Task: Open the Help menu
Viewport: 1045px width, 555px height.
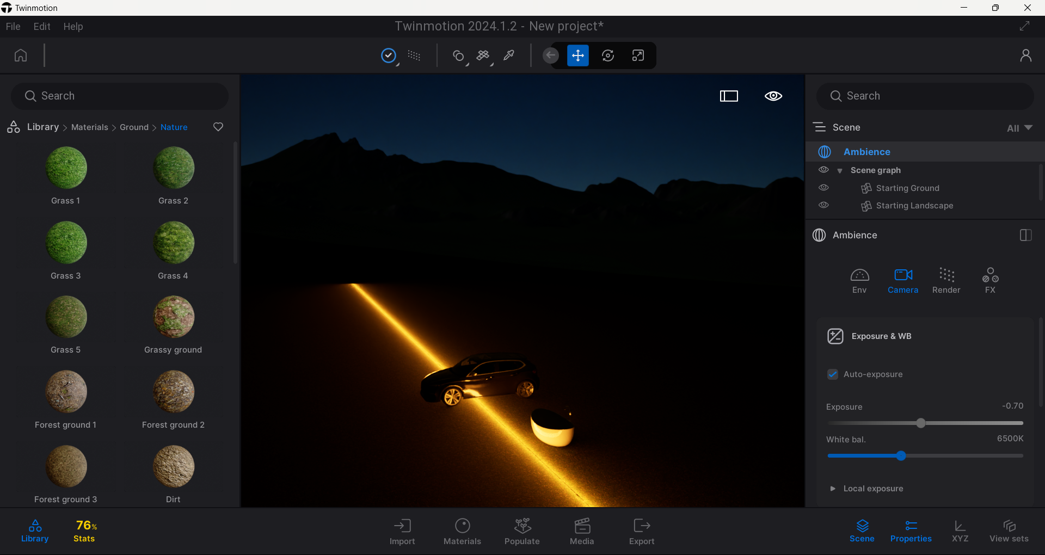Action: [73, 27]
